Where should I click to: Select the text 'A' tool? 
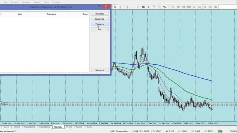[148, 7]
